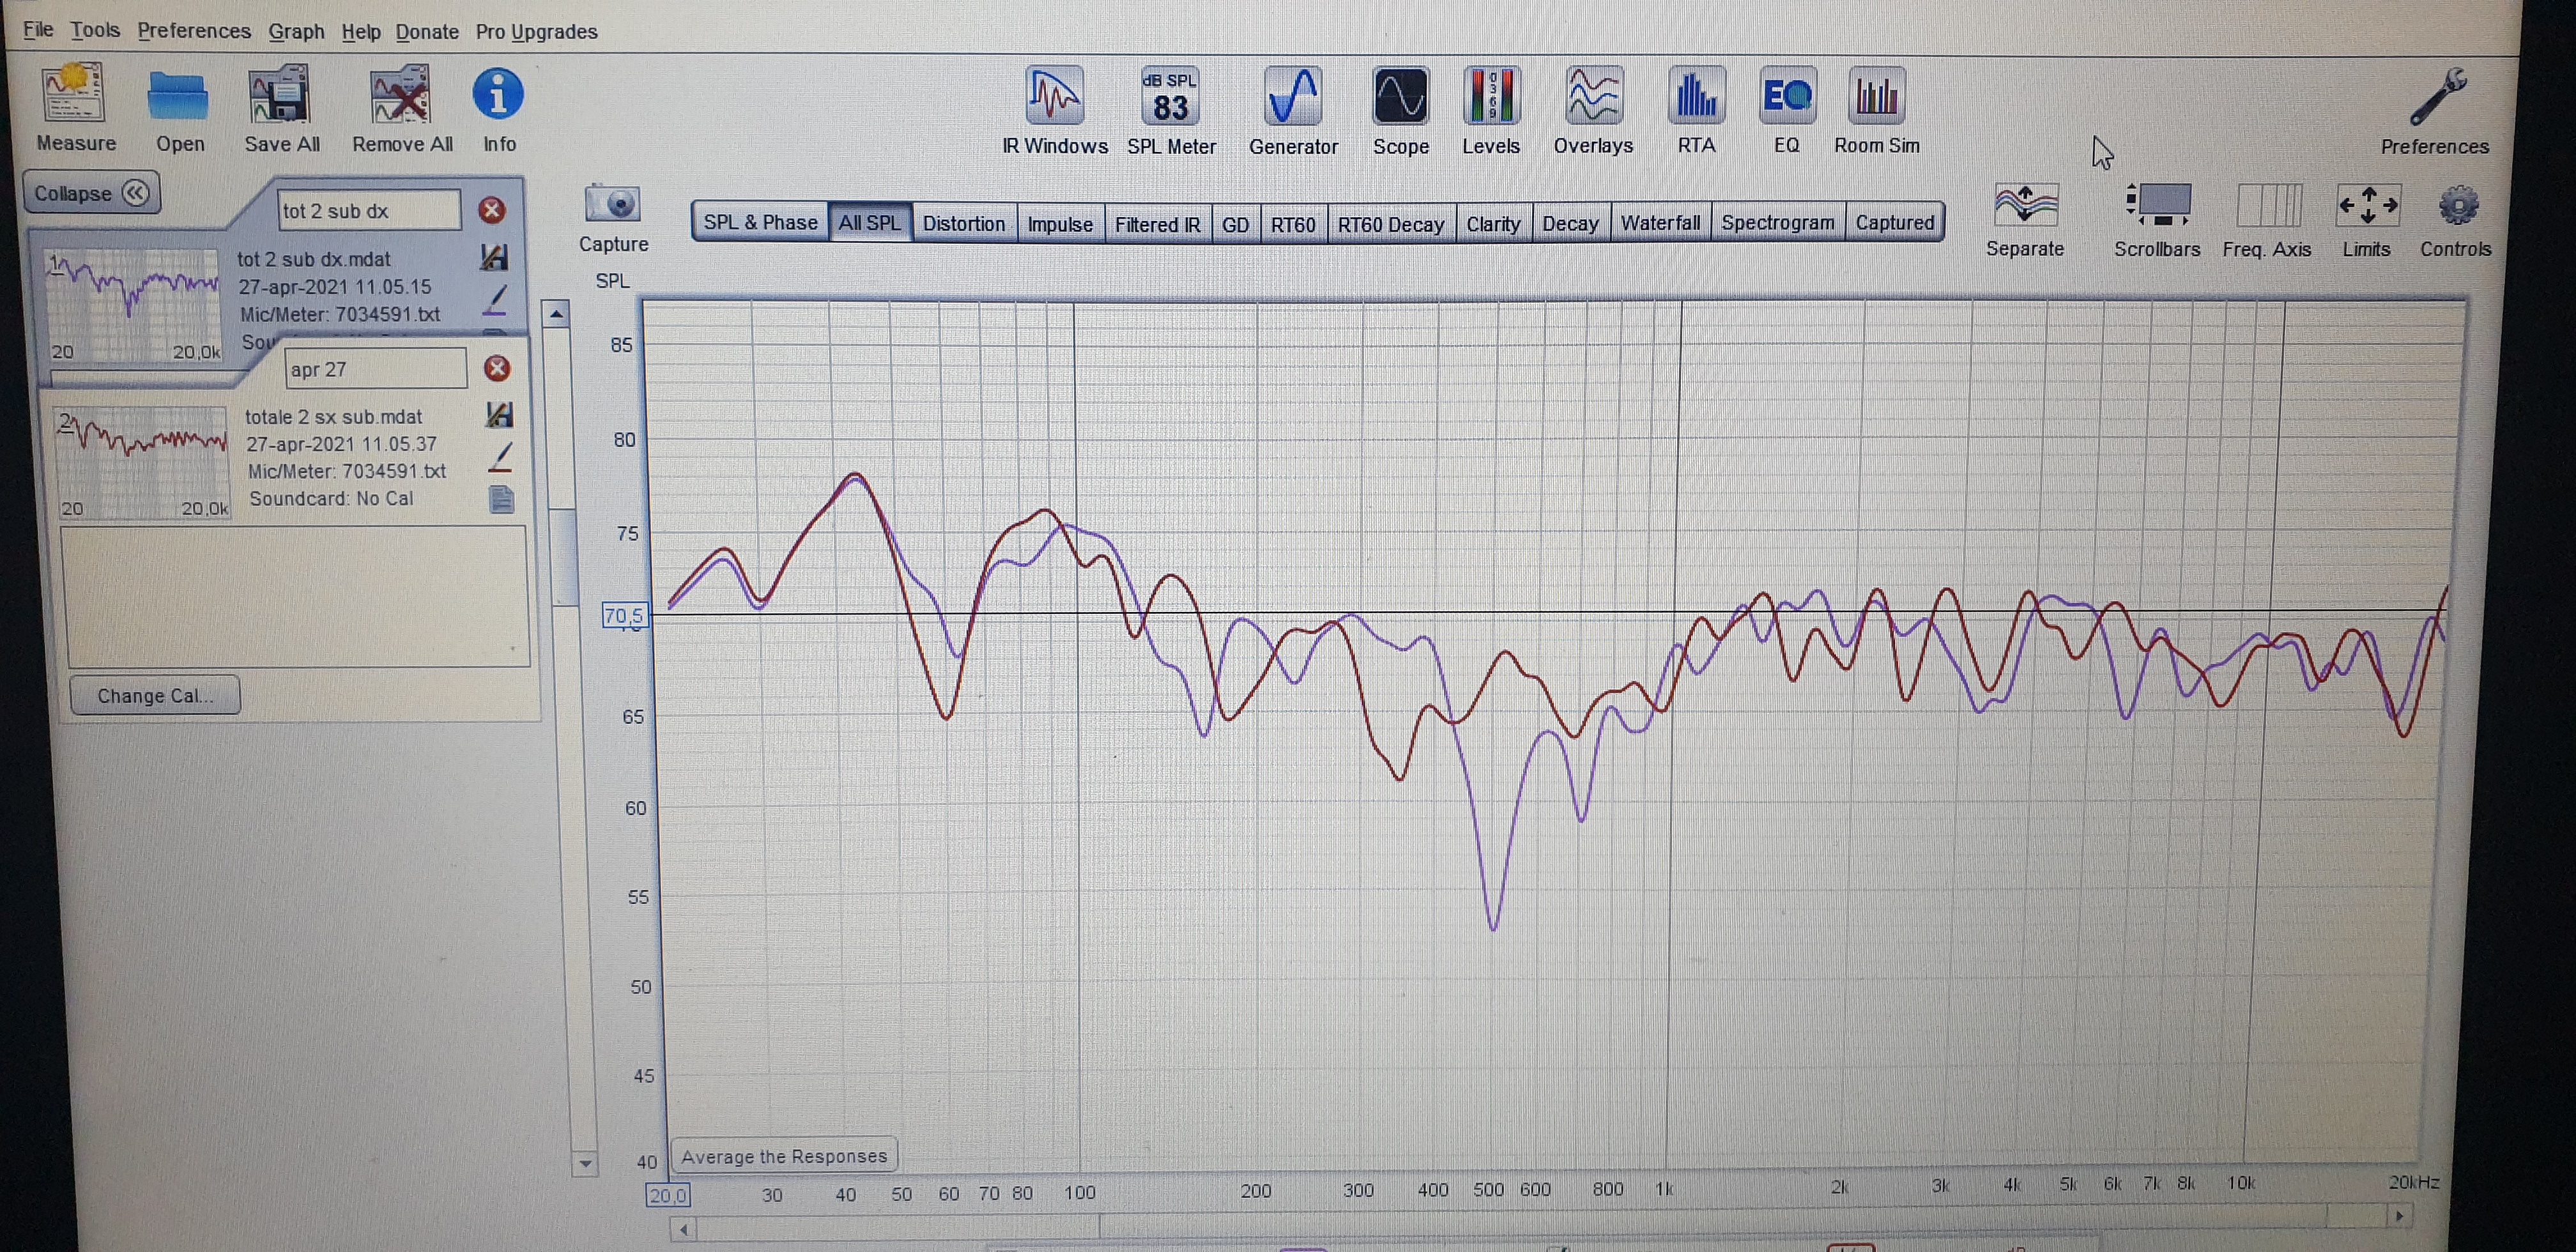Open the Scope window

pyautogui.click(x=1400, y=110)
